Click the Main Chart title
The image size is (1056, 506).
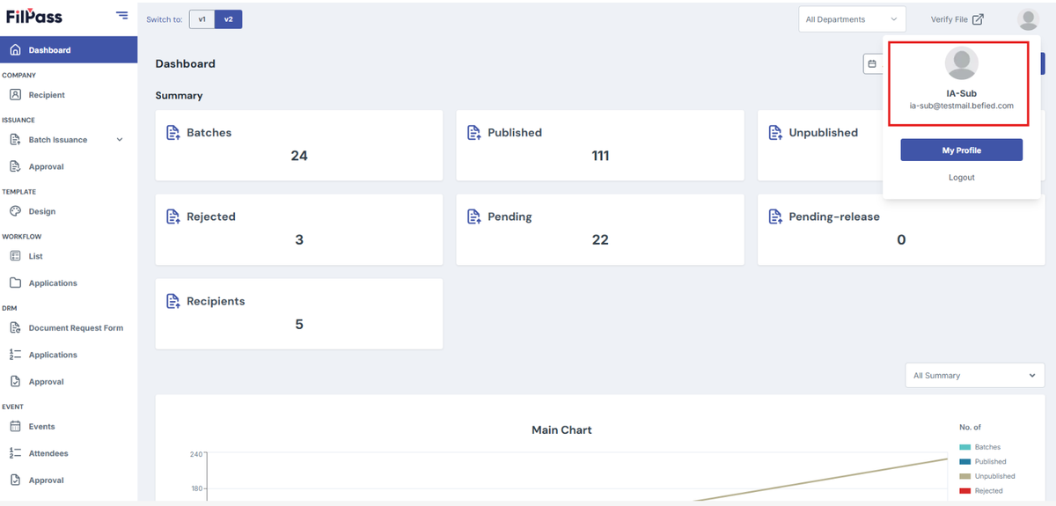(561, 430)
